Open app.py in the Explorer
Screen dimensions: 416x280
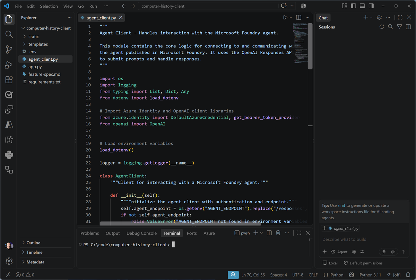(35, 67)
